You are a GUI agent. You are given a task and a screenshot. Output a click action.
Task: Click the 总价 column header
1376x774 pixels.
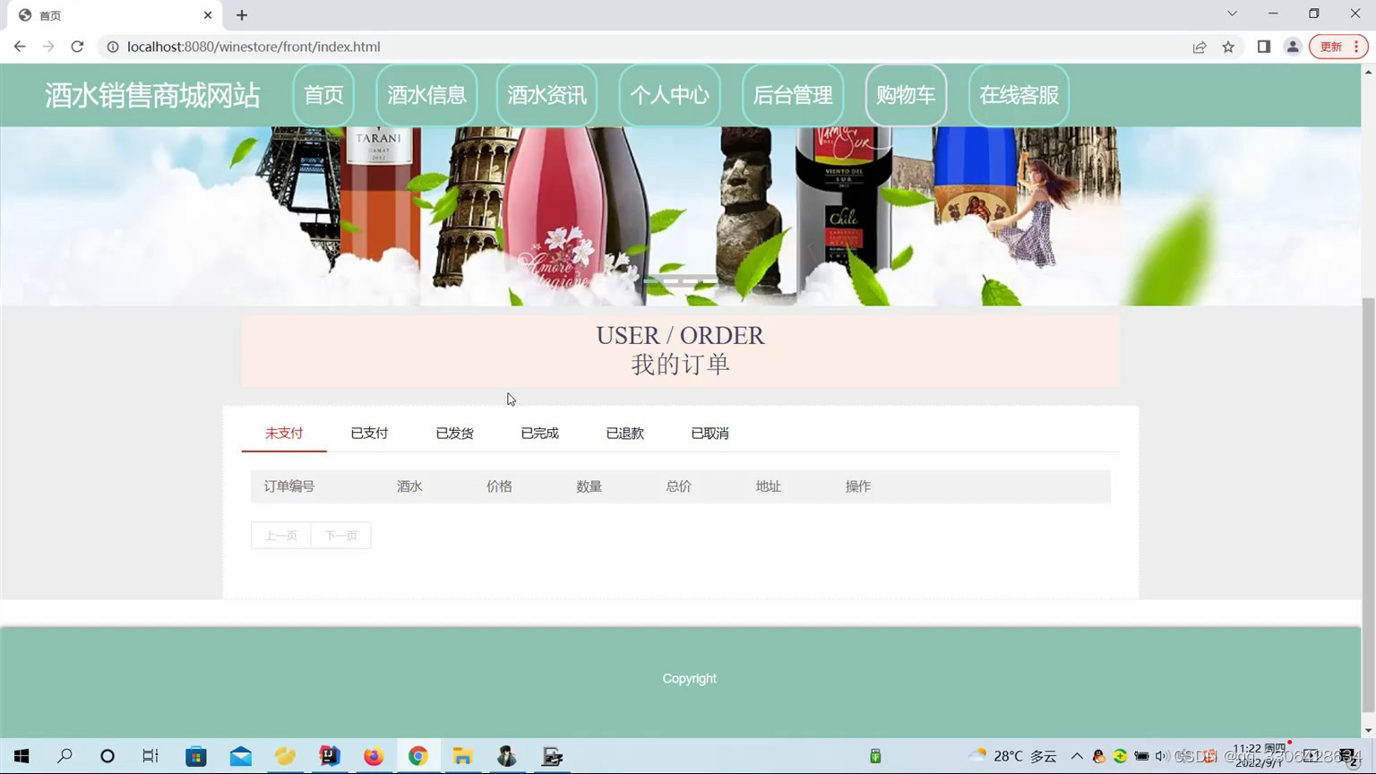678,486
